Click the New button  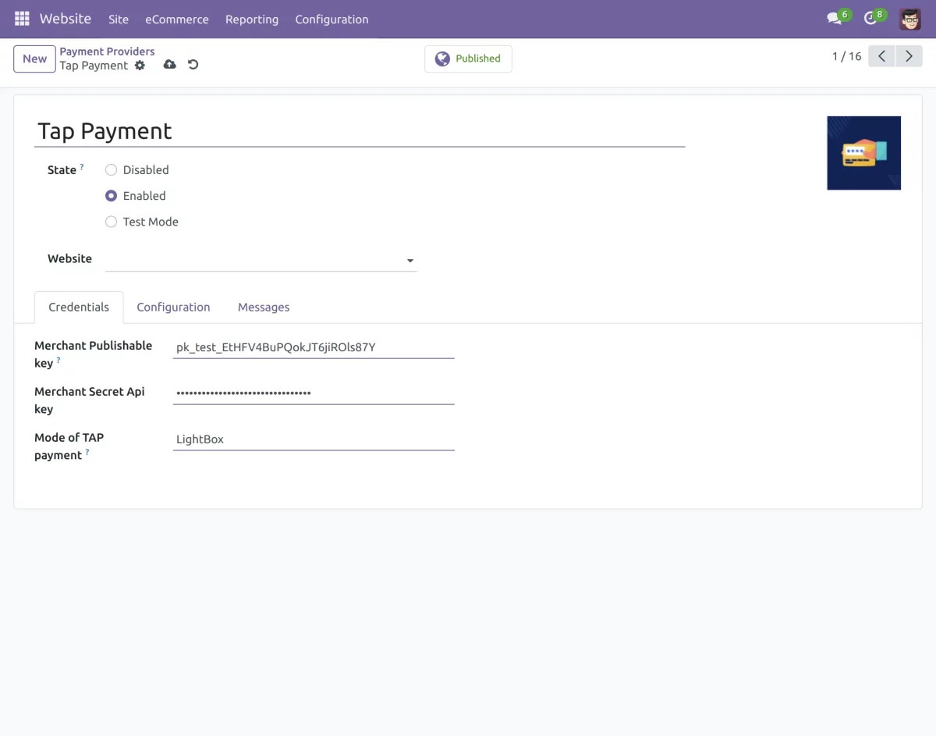[34, 59]
